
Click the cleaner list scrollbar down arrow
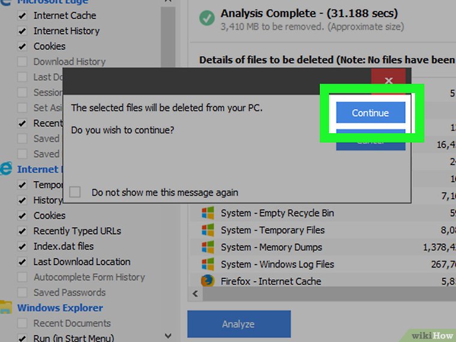coord(168,336)
